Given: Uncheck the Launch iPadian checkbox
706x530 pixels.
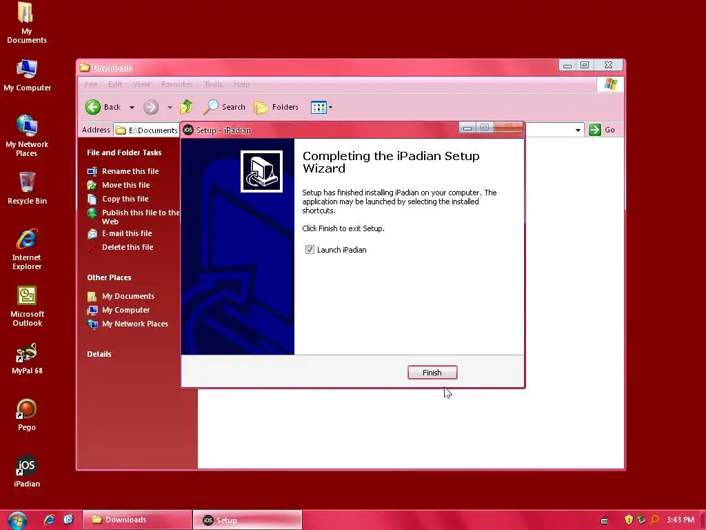Looking at the screenshot, I should (310, 250).
